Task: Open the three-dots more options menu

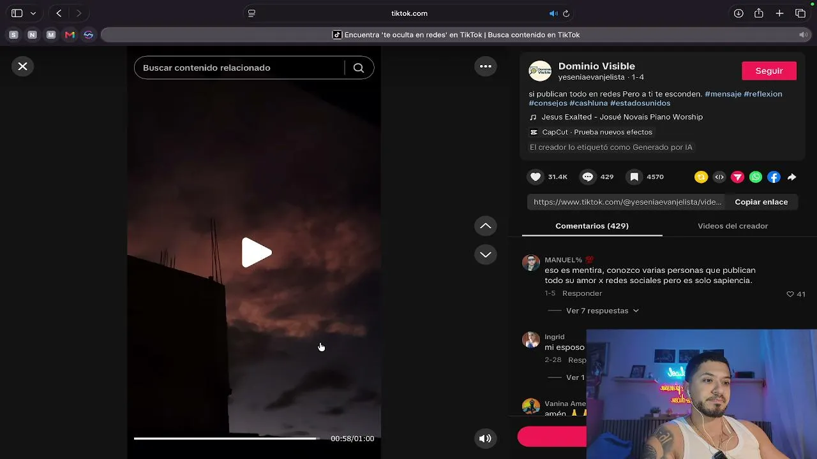Action: 486,66
